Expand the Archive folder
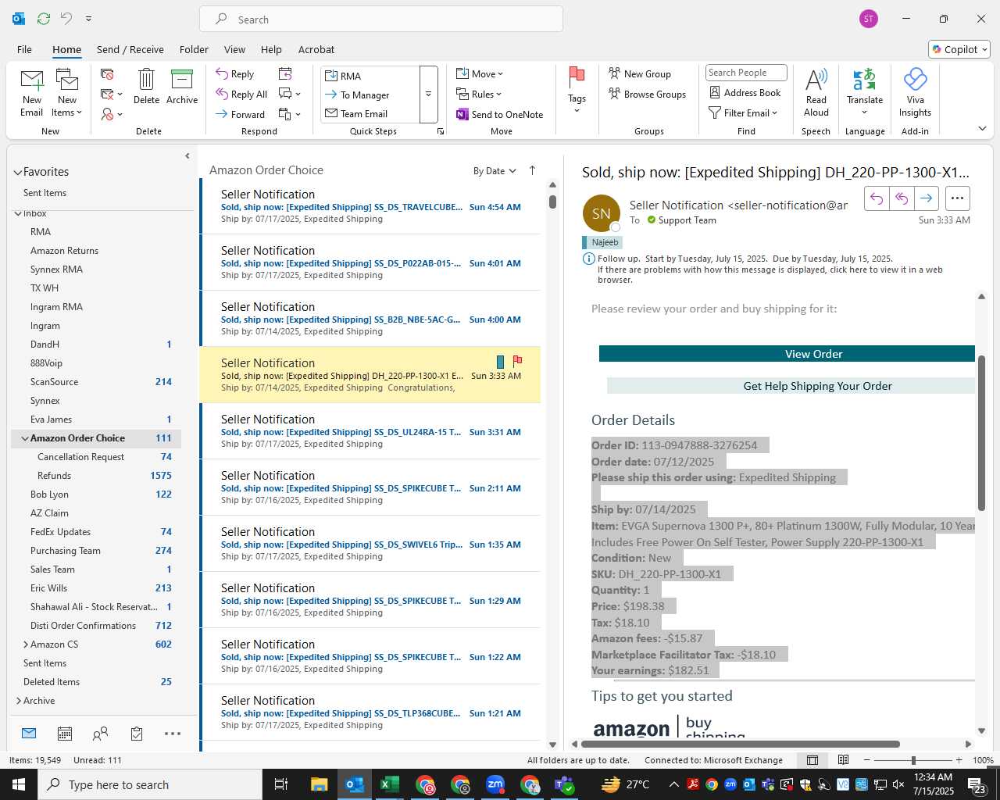This screenshot has height=800, width=1000. click(18, 701)
